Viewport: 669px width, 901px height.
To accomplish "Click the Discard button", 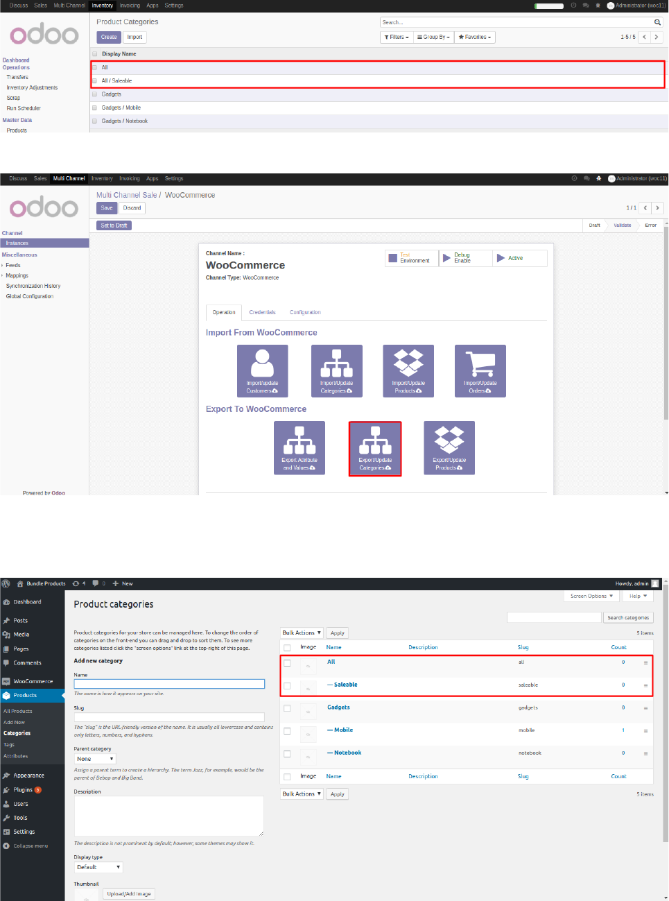I will pyautogui.click(x=132, y=208).
